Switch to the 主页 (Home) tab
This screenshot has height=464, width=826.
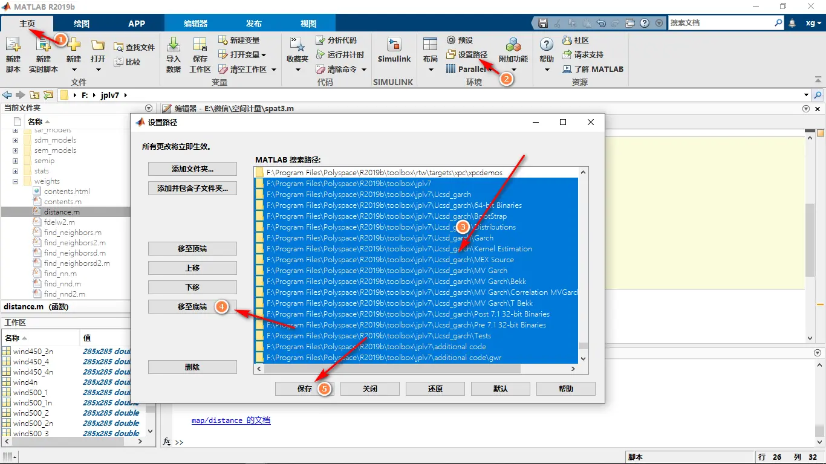click(27, 24)
